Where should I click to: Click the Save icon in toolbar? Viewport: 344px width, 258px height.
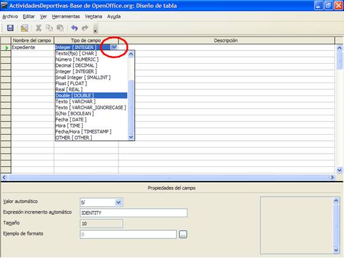[10, 28]
